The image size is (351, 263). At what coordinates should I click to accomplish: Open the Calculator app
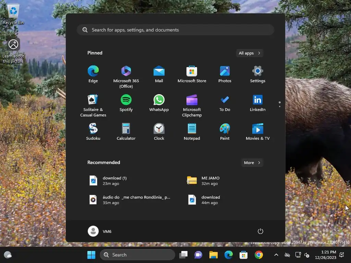tap(126, 132)
